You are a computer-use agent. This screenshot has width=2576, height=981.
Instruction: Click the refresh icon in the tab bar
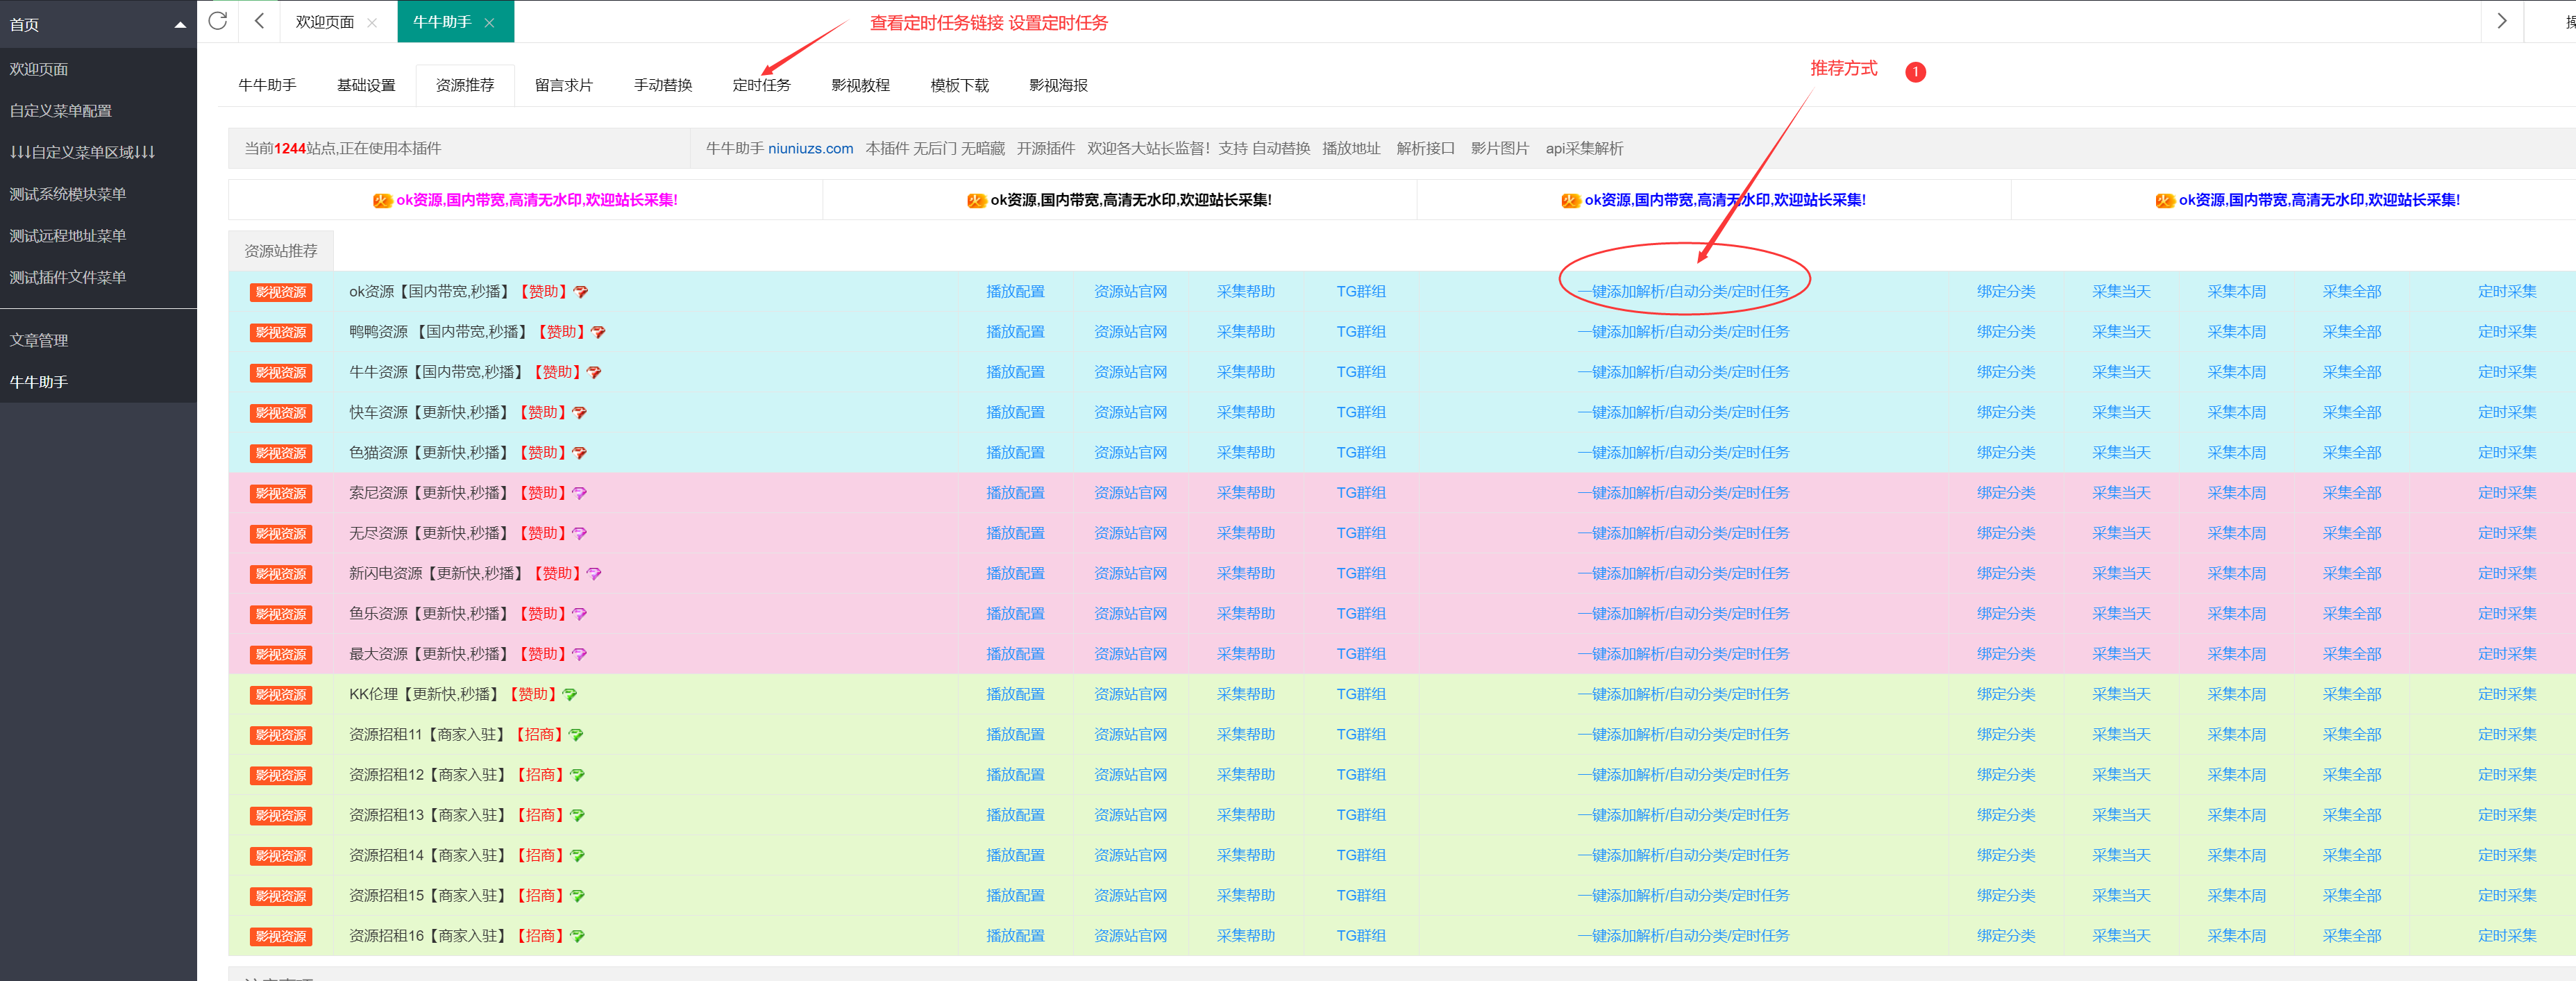[x=217, y=21]
